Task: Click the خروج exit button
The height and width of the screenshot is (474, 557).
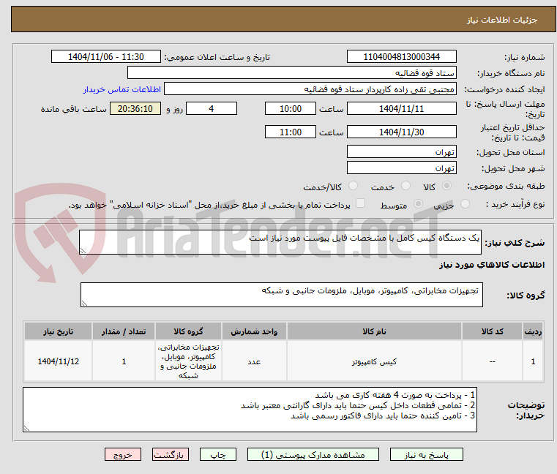Action: point(122,454)
